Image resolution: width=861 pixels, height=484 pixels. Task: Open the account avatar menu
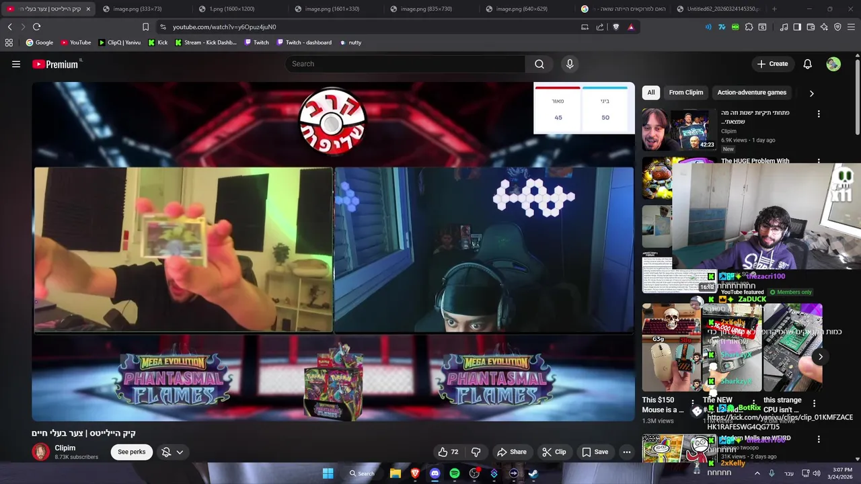833,64
